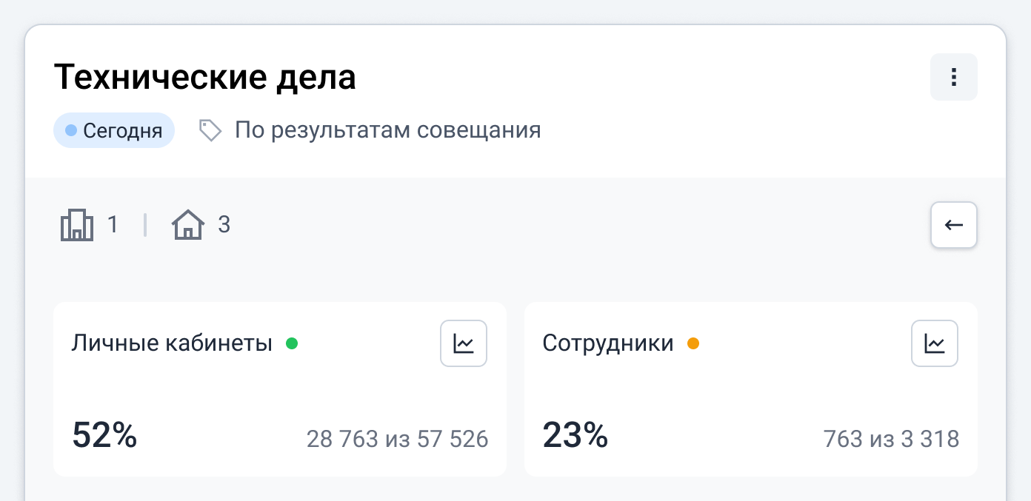Click the Технические дела title
Image resolution: width=1031 pixels, height=501 pixels.
click(x=205, y=78)
